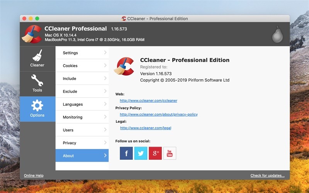This screenshot has width=309, height=193.
Task: Open the Cookies options page
Action: (82, 66)
